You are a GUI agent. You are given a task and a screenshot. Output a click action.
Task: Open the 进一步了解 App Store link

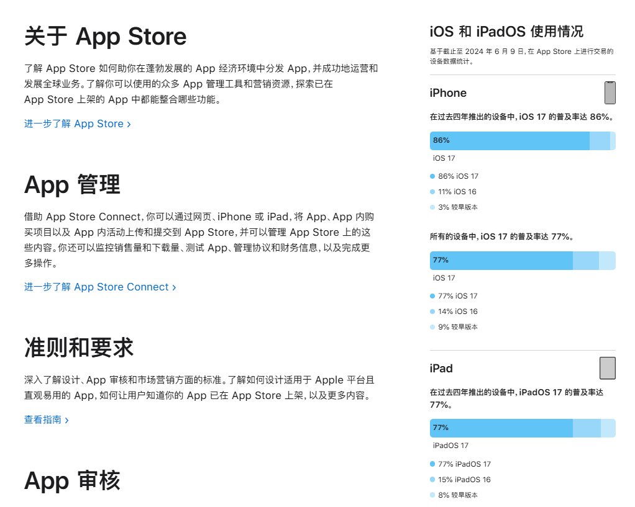[x=77, y=124]
